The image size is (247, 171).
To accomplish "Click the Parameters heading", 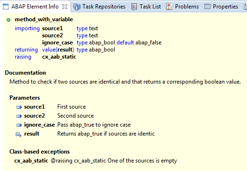I will tap(25, 98).
